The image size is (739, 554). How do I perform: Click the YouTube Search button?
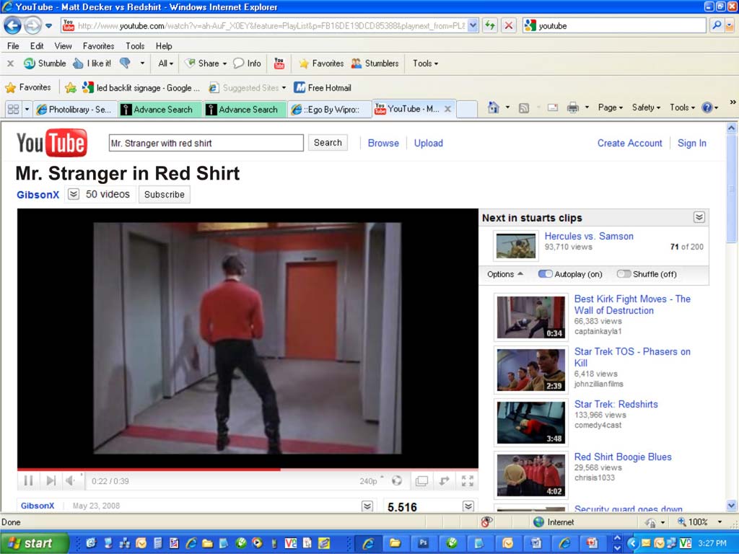click(328, 143)
